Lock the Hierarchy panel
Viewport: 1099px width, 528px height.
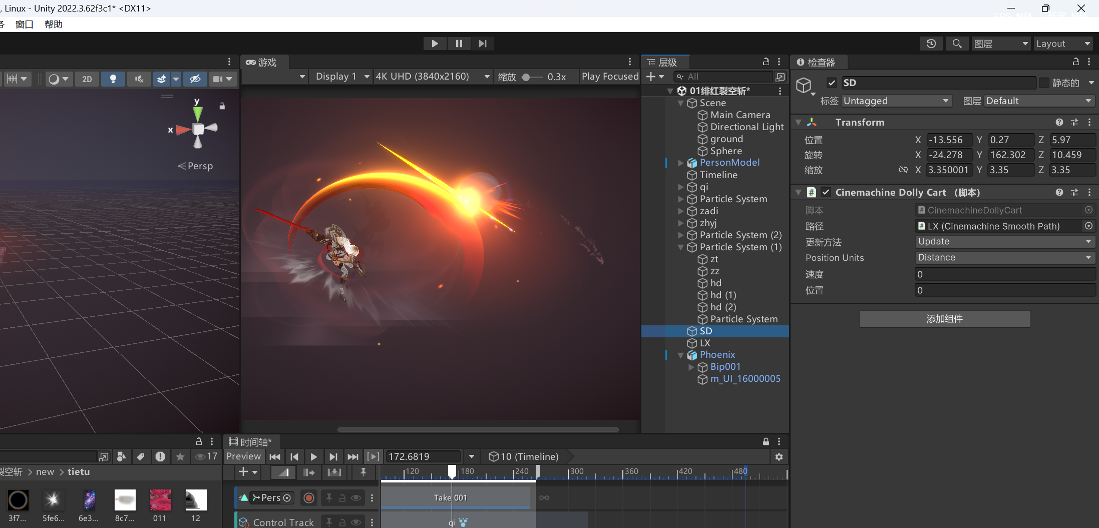pyautogui.click(x=766, y=62)
